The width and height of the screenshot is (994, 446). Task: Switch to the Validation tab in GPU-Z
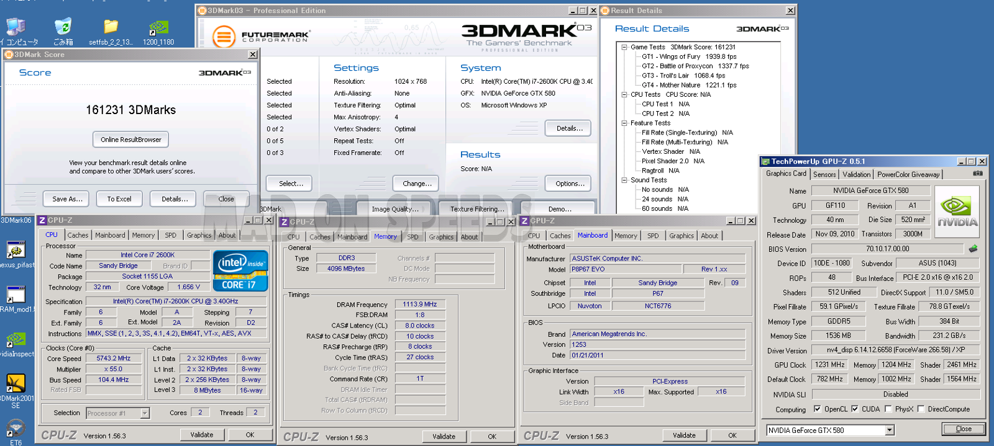857,175
